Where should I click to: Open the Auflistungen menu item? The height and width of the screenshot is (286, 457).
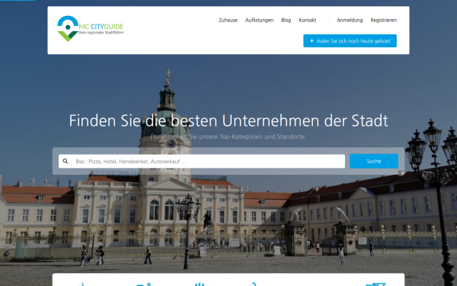point(259,20)
